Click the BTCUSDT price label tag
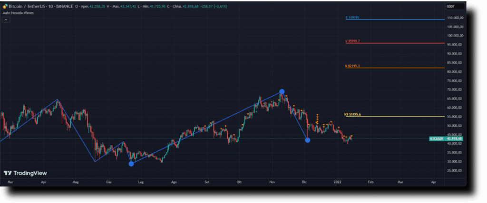This screenshot has height=203, width=487. (437, 139)
